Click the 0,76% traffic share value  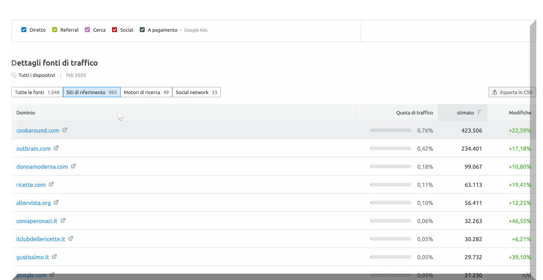(x=425, y=131)
